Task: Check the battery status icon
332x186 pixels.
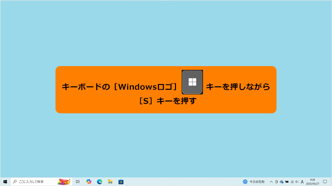Action: pos(287,182)
